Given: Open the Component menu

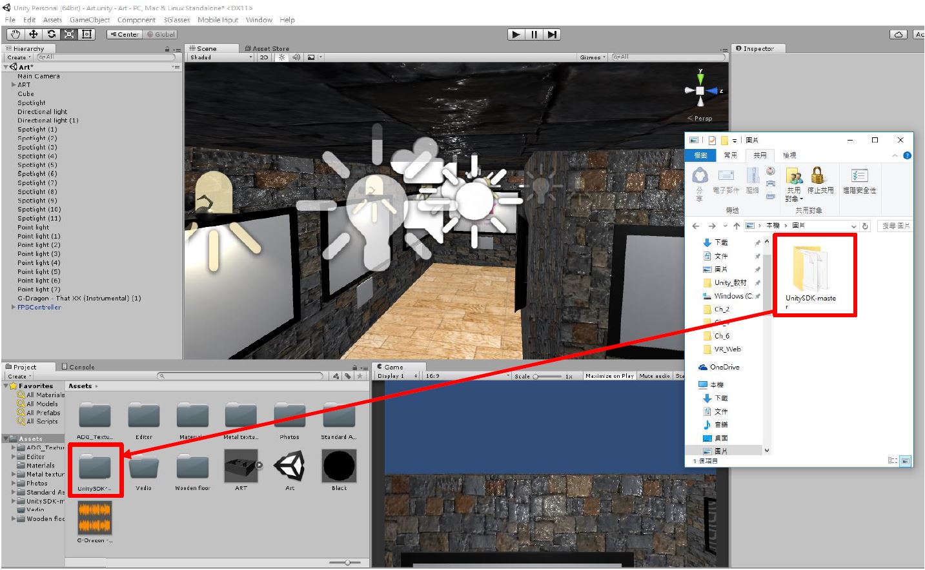Looking at the screenshot, I should point(136,20).
